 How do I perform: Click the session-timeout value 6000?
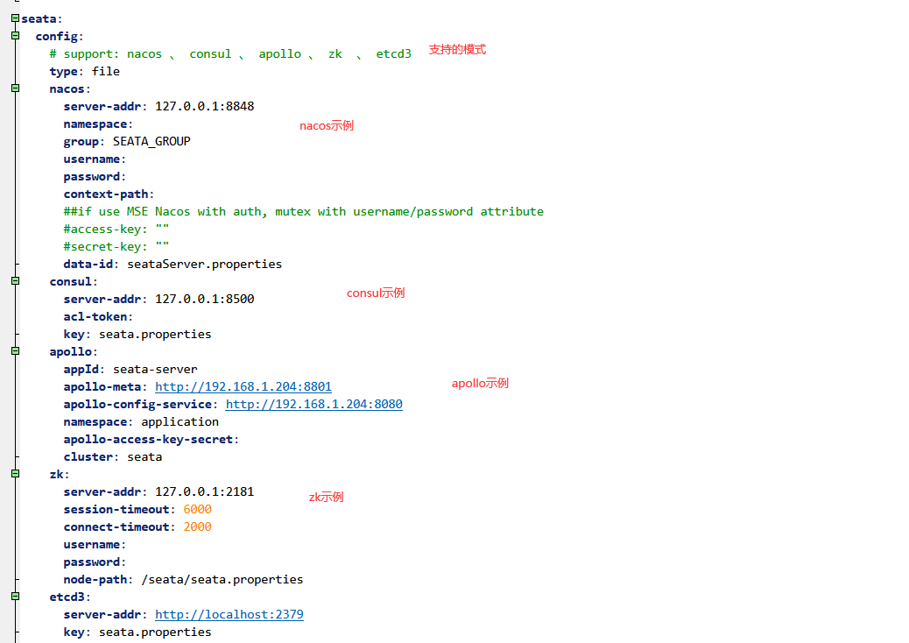(197, 510)
